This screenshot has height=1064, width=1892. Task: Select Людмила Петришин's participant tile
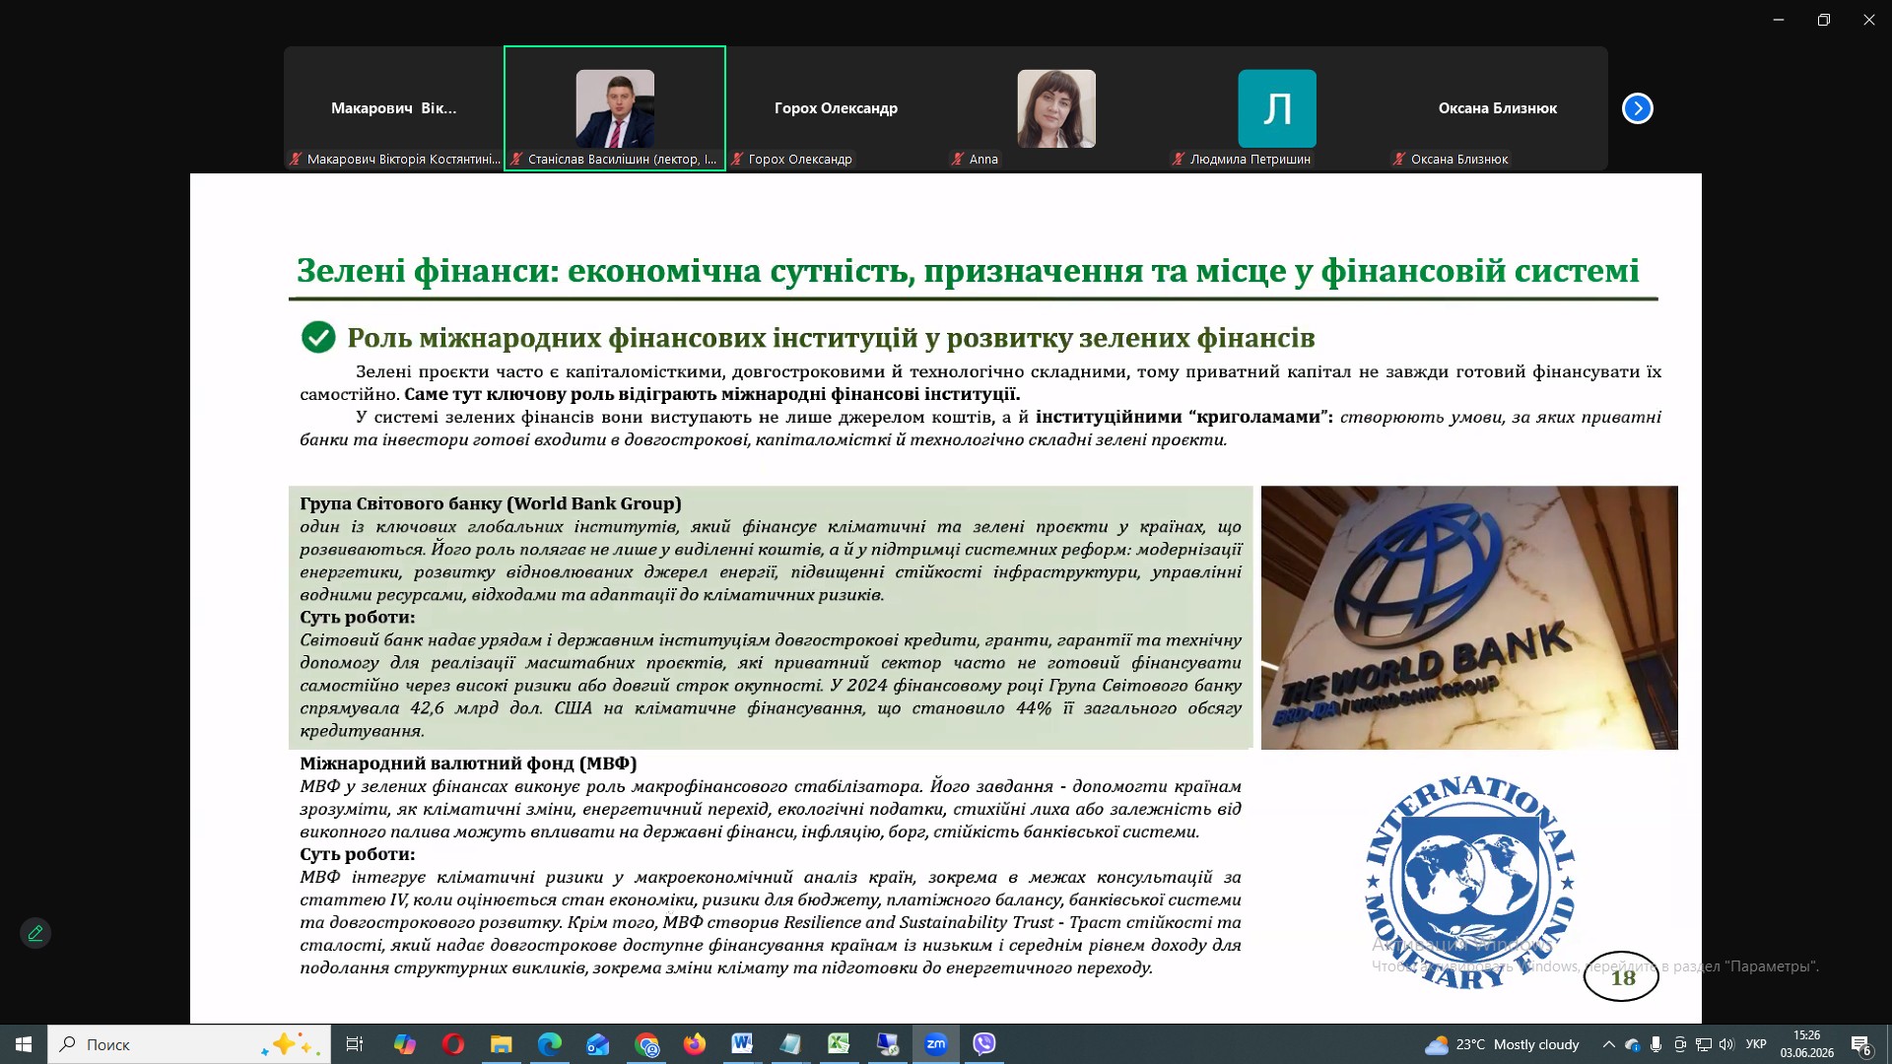[x=1277, y=108]
